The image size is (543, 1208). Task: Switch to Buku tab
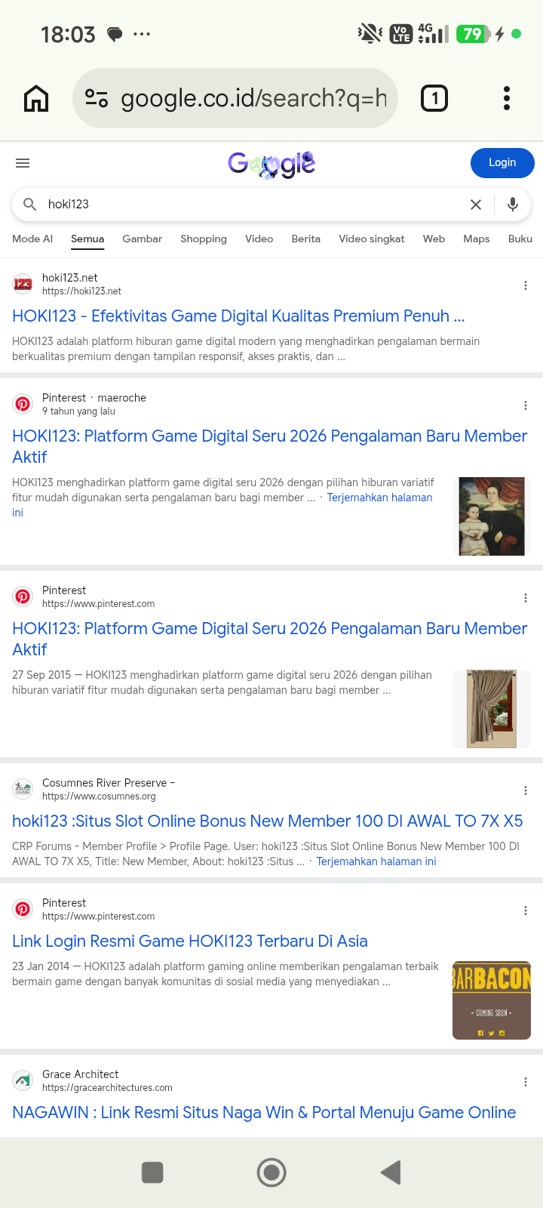click(520, 239)
